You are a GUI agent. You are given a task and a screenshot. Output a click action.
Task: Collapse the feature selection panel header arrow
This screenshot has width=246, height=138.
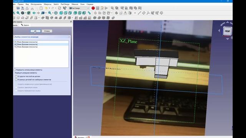[69, 37]
